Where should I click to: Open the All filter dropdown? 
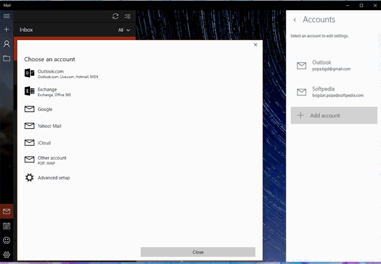[124, 30]
